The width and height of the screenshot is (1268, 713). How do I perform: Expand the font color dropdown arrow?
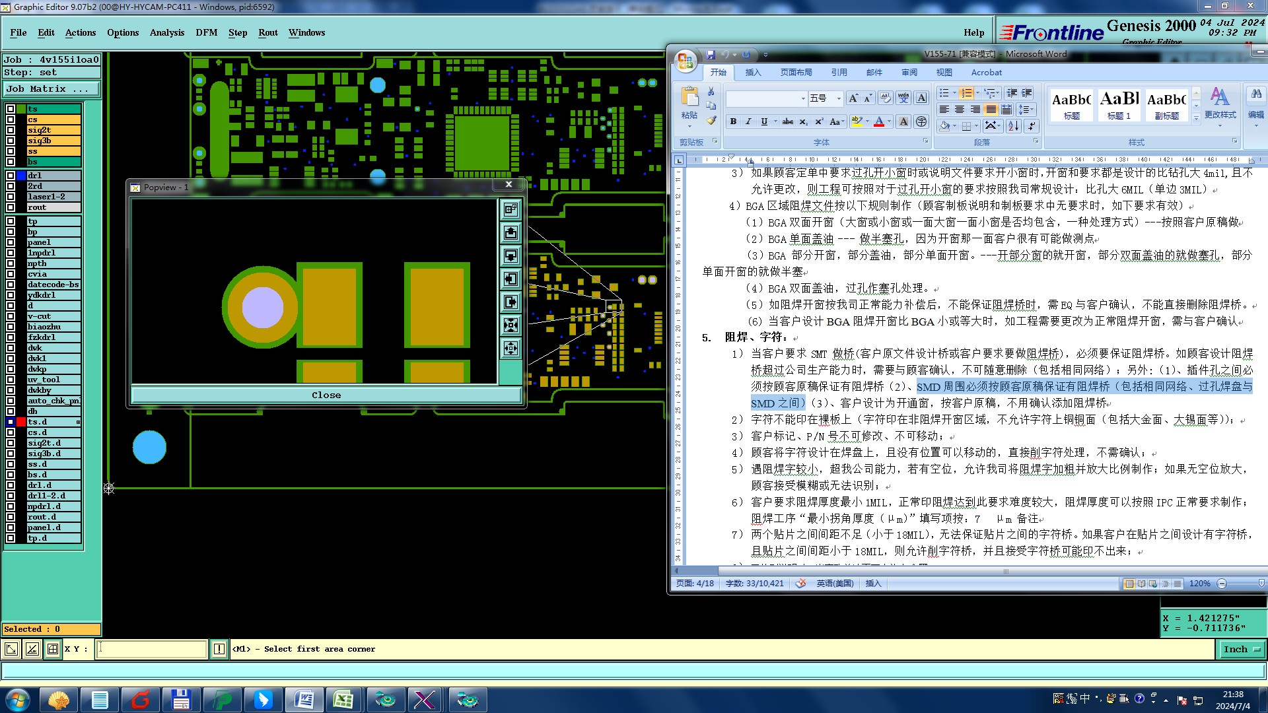point(890,121)
